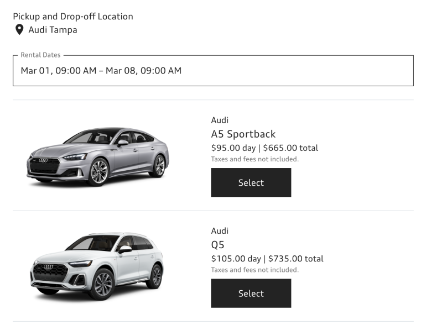Select the A5 Sportback rental
The image size is (426, 330).
[x=251, y=182]
